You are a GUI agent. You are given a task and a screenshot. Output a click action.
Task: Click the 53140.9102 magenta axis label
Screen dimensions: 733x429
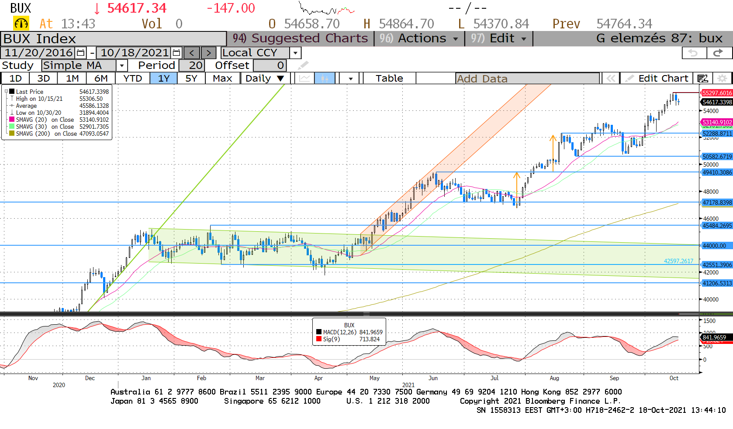717,122
